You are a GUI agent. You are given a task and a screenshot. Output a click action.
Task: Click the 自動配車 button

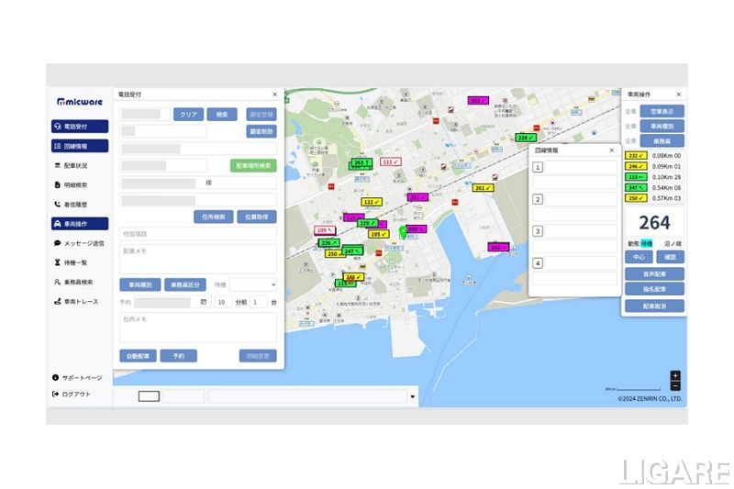pos(138,355)
